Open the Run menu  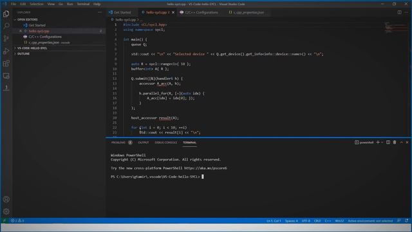pyautogui.click(x=70, y=4)
